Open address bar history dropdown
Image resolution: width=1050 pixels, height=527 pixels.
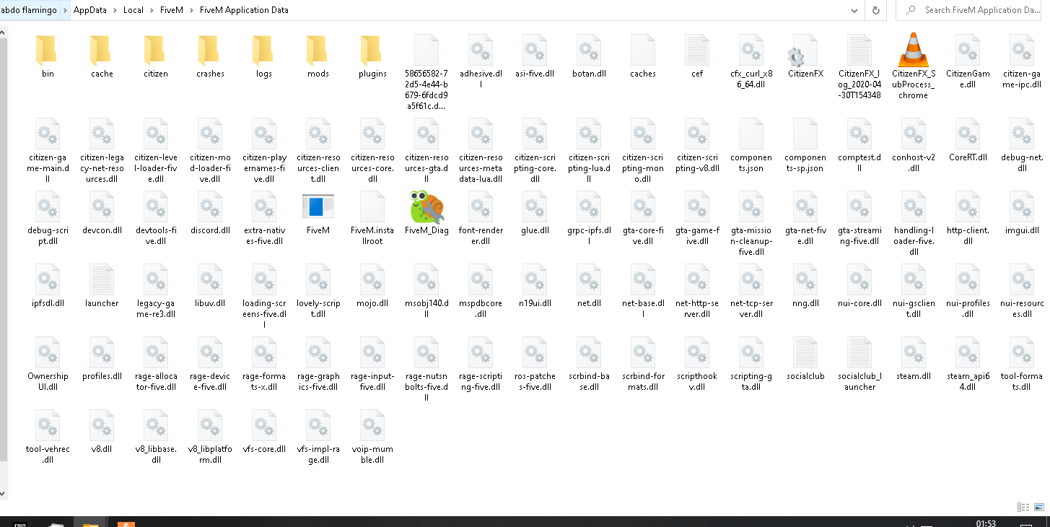click(x=855, y=10)
